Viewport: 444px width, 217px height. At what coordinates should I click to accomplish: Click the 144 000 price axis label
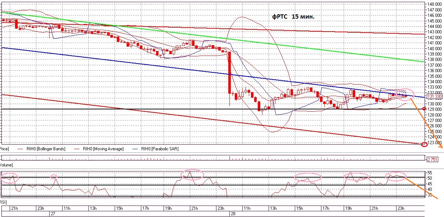click(x=435, y=27)
